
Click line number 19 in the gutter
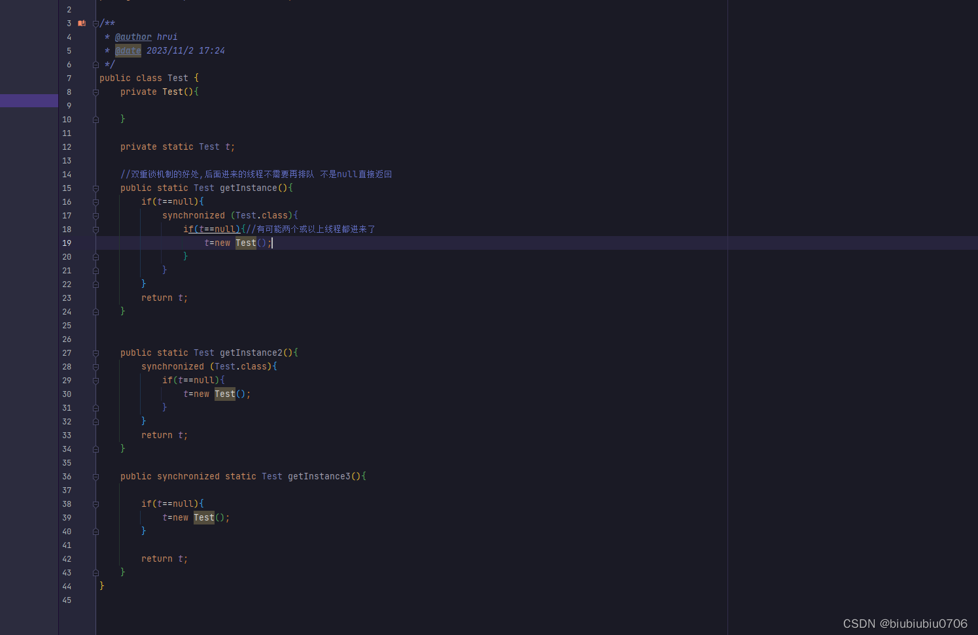click(67, 243)
